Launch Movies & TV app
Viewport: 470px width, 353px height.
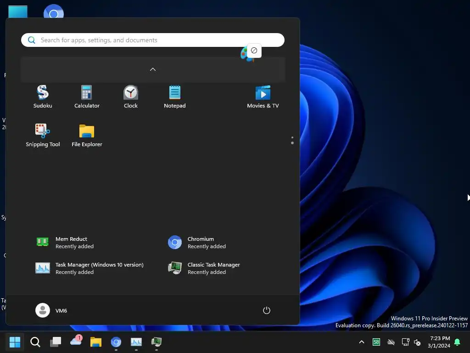tap(263, 97)
